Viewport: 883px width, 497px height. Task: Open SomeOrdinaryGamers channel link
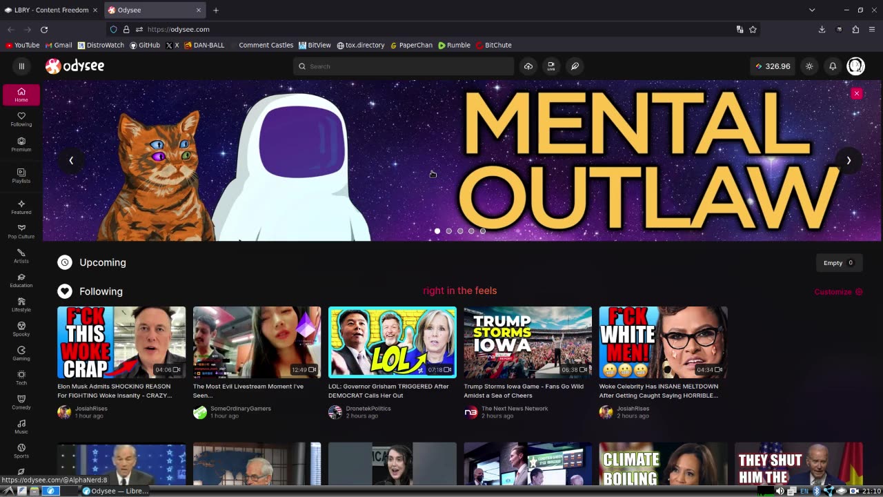coord(241,408)
